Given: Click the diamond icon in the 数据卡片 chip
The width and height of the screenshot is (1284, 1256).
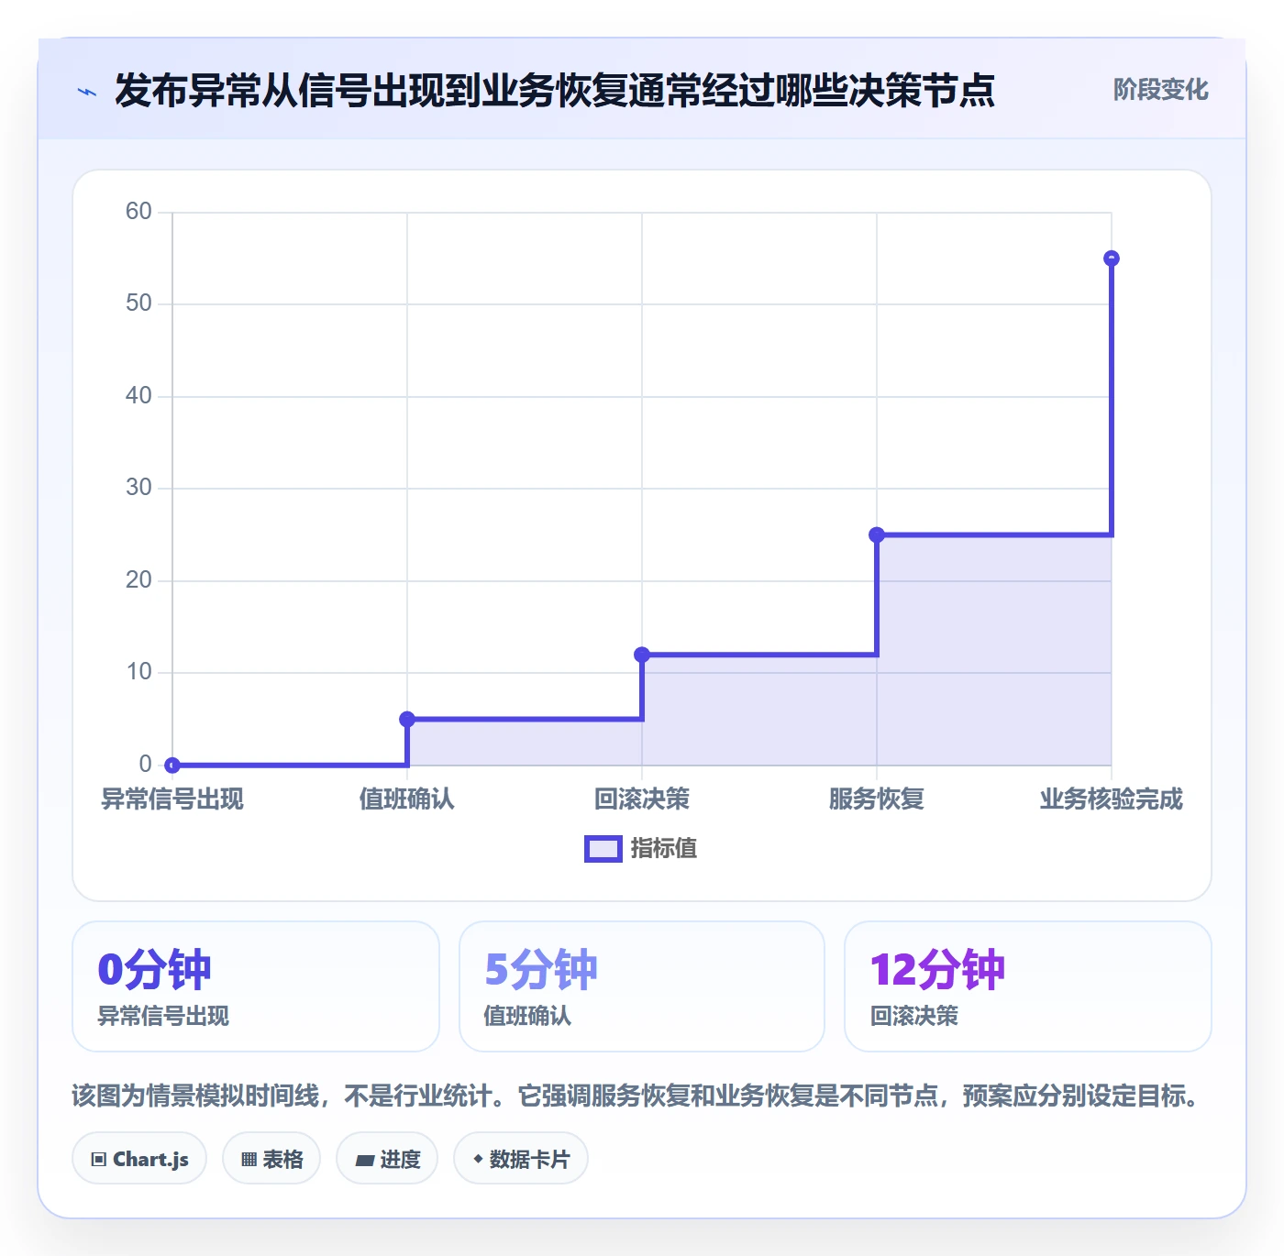Looking at the screenshot, I should click(478, 1159).
